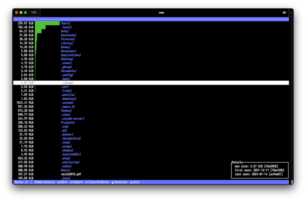Click the terminal scrollbar thumb

(x=292, y=182)
